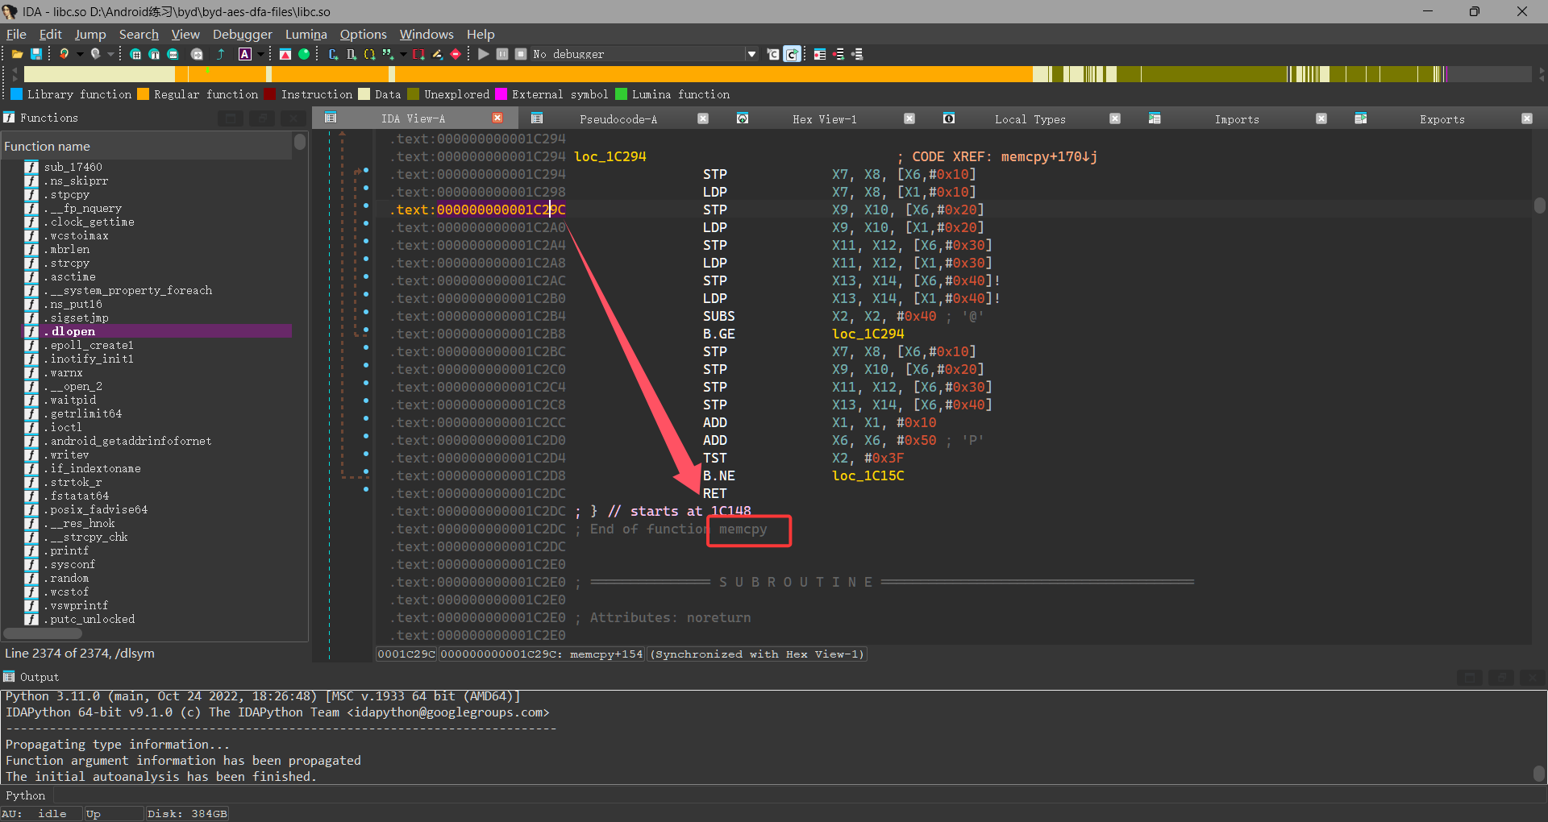Switch to the Pseudocode-A tab
This screenshot has width=1548, height=822.
point(618,119)
